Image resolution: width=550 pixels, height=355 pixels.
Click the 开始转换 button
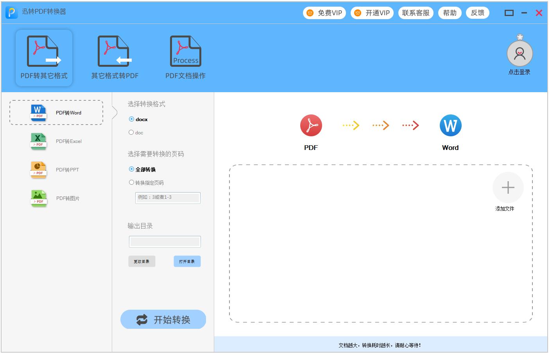[163, 319]
